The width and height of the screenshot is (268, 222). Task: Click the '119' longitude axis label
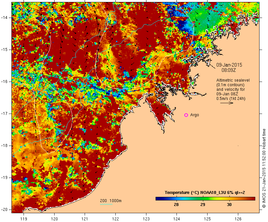pyautogui.click(x=24, y=219)
